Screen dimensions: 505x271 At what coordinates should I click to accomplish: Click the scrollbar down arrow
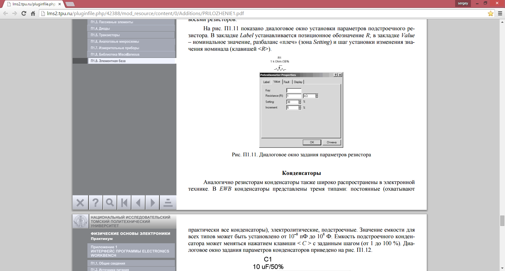pos(502,268)
